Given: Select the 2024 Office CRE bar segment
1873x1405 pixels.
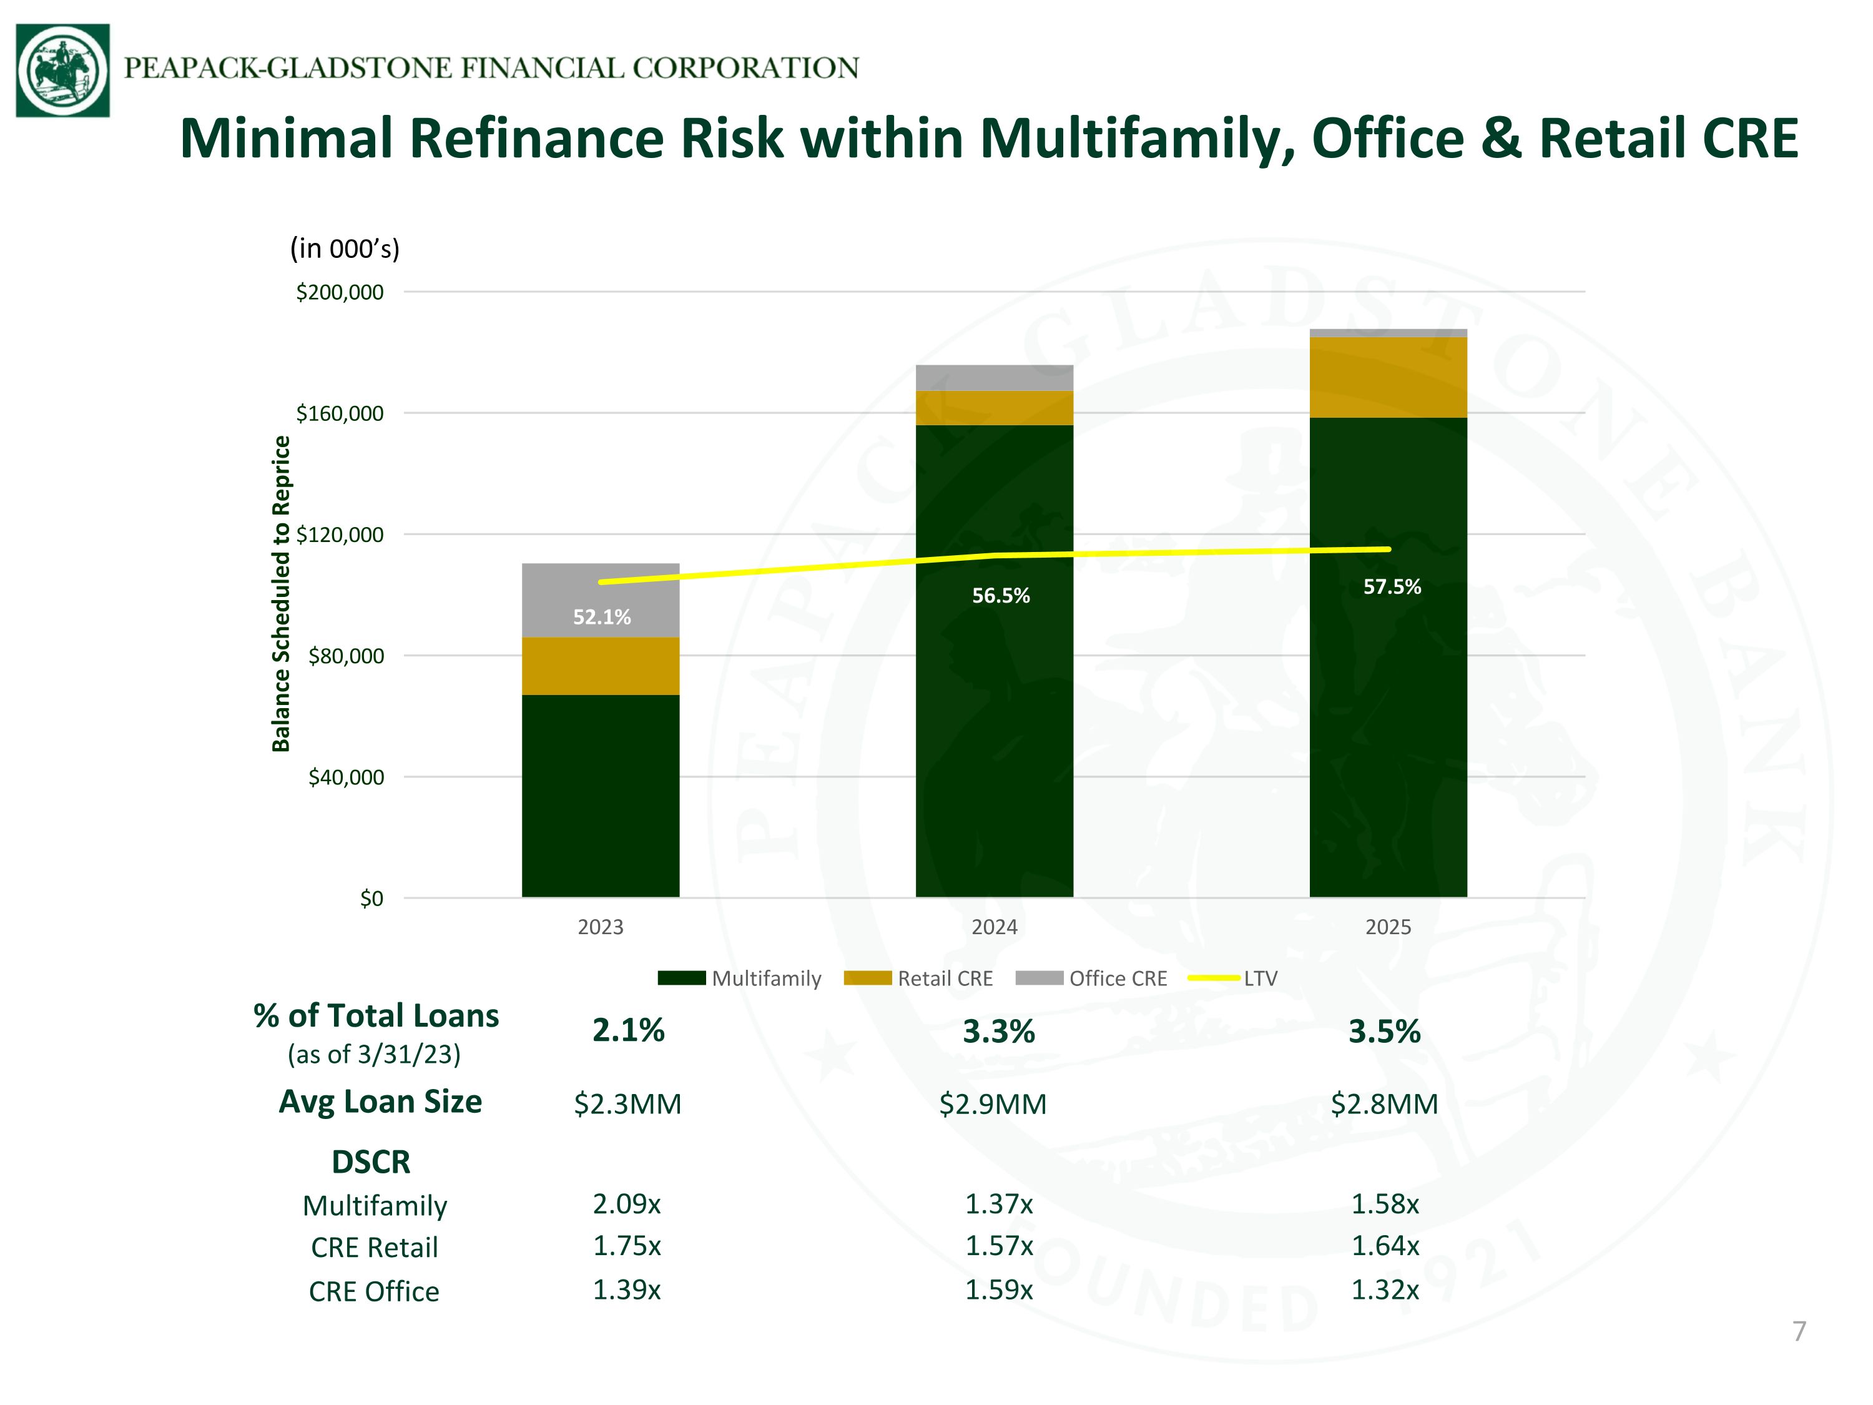Looking at the screenshot, I should click(x=994, y=378).
